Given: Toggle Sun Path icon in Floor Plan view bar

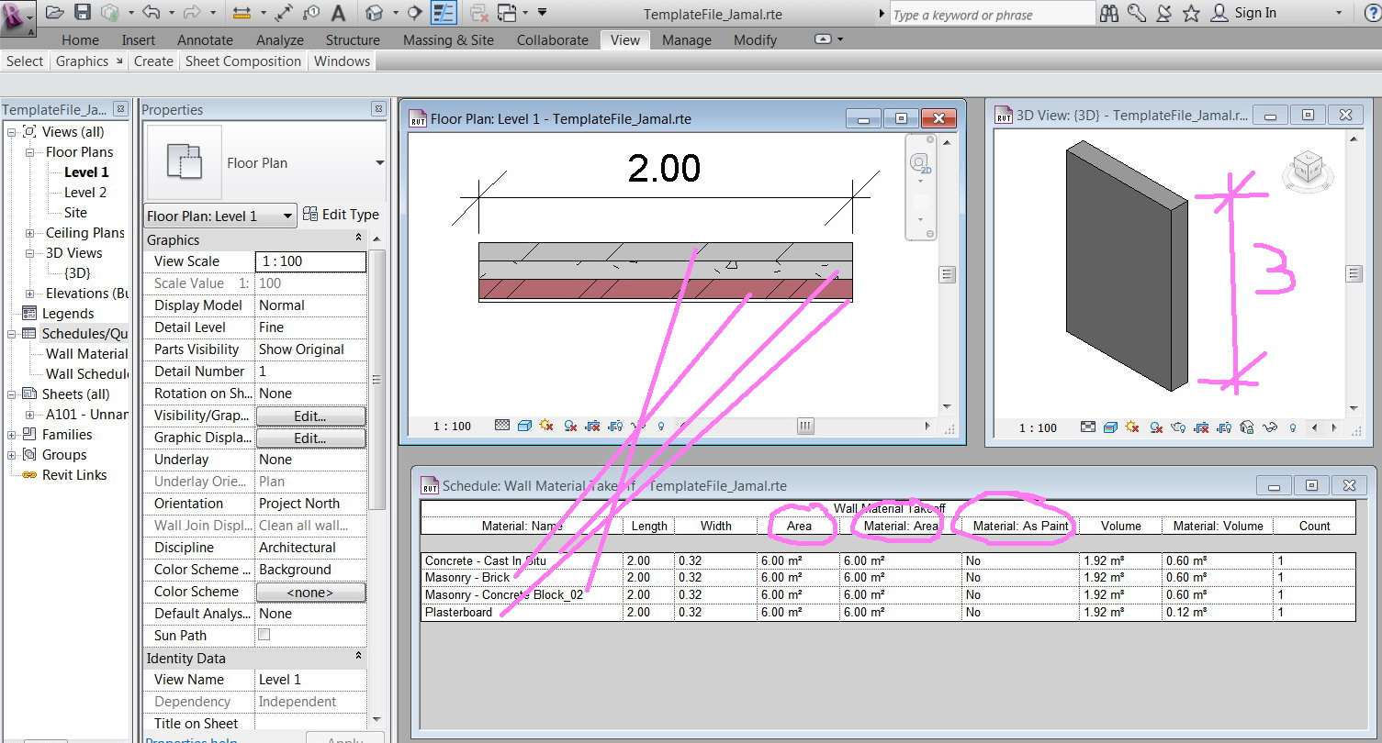Looking at the screenshot, I should [x=546, y=426].
